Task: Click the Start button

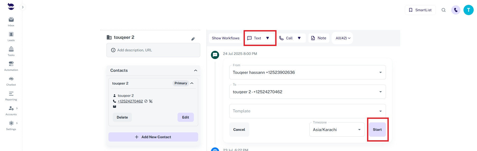Action: tap(377, 130)
